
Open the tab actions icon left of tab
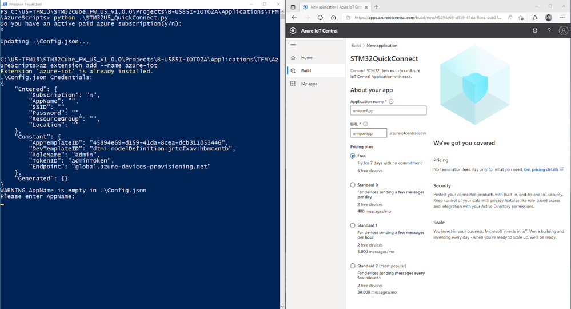[293, 7]
